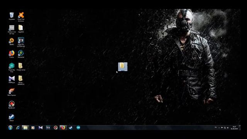Select the AIMP3 desktop shortcut

(12, 41)
